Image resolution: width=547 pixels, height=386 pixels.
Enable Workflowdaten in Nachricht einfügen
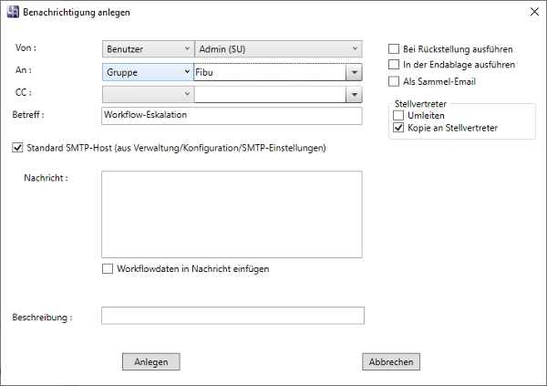click(x=108, y=268)
